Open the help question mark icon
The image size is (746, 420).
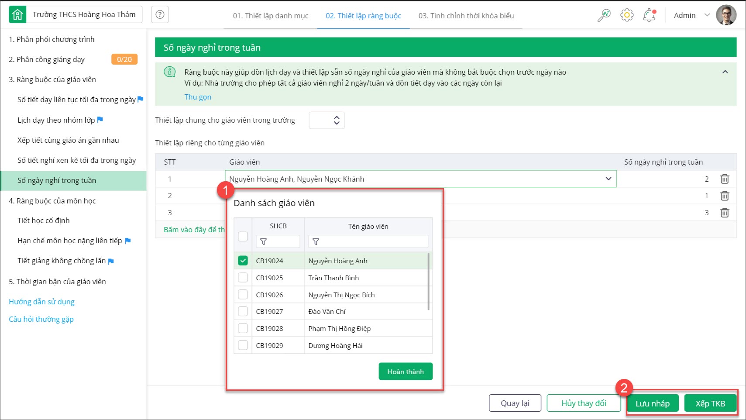[160, 15]
